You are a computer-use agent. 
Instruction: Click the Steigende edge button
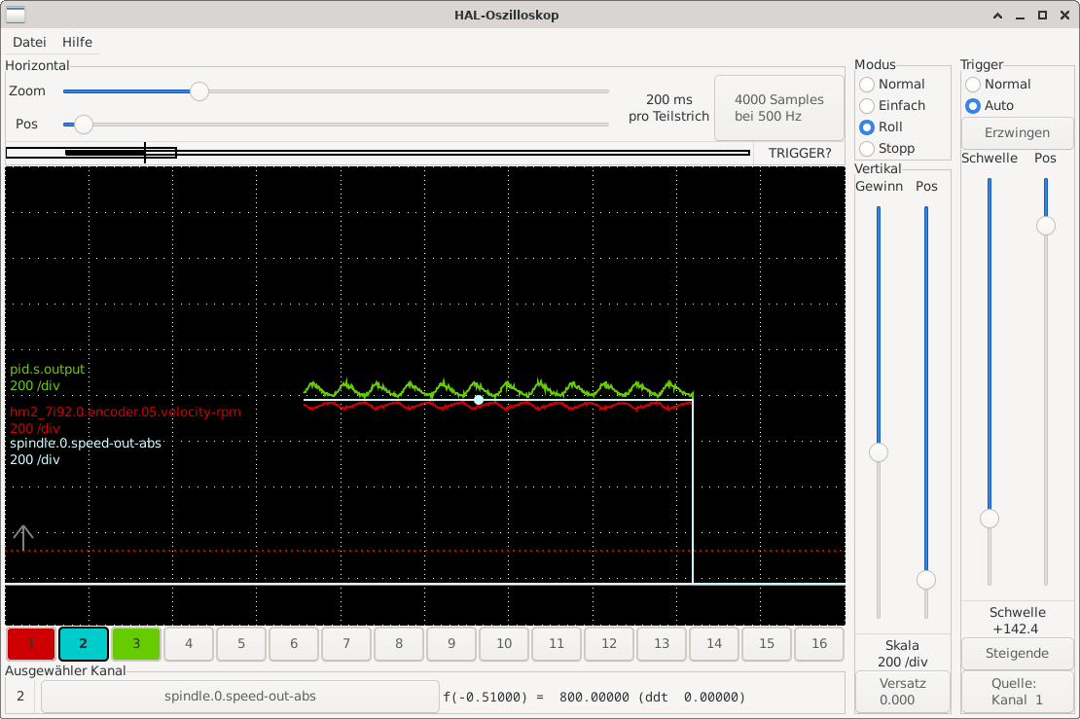pos(1017,653)
